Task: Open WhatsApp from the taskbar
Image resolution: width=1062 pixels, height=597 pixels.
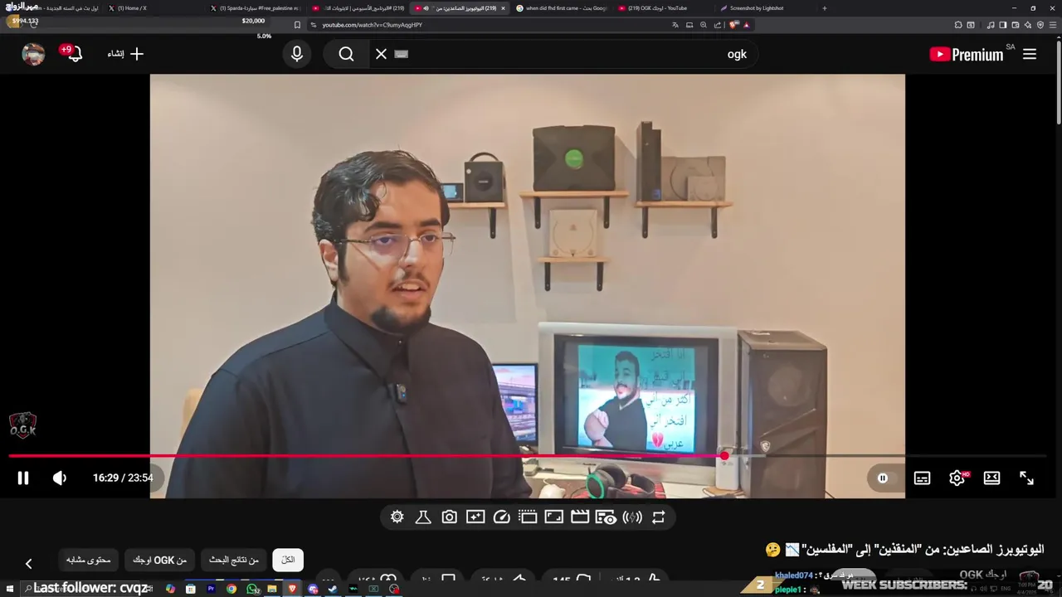Action: click(251, 589)
